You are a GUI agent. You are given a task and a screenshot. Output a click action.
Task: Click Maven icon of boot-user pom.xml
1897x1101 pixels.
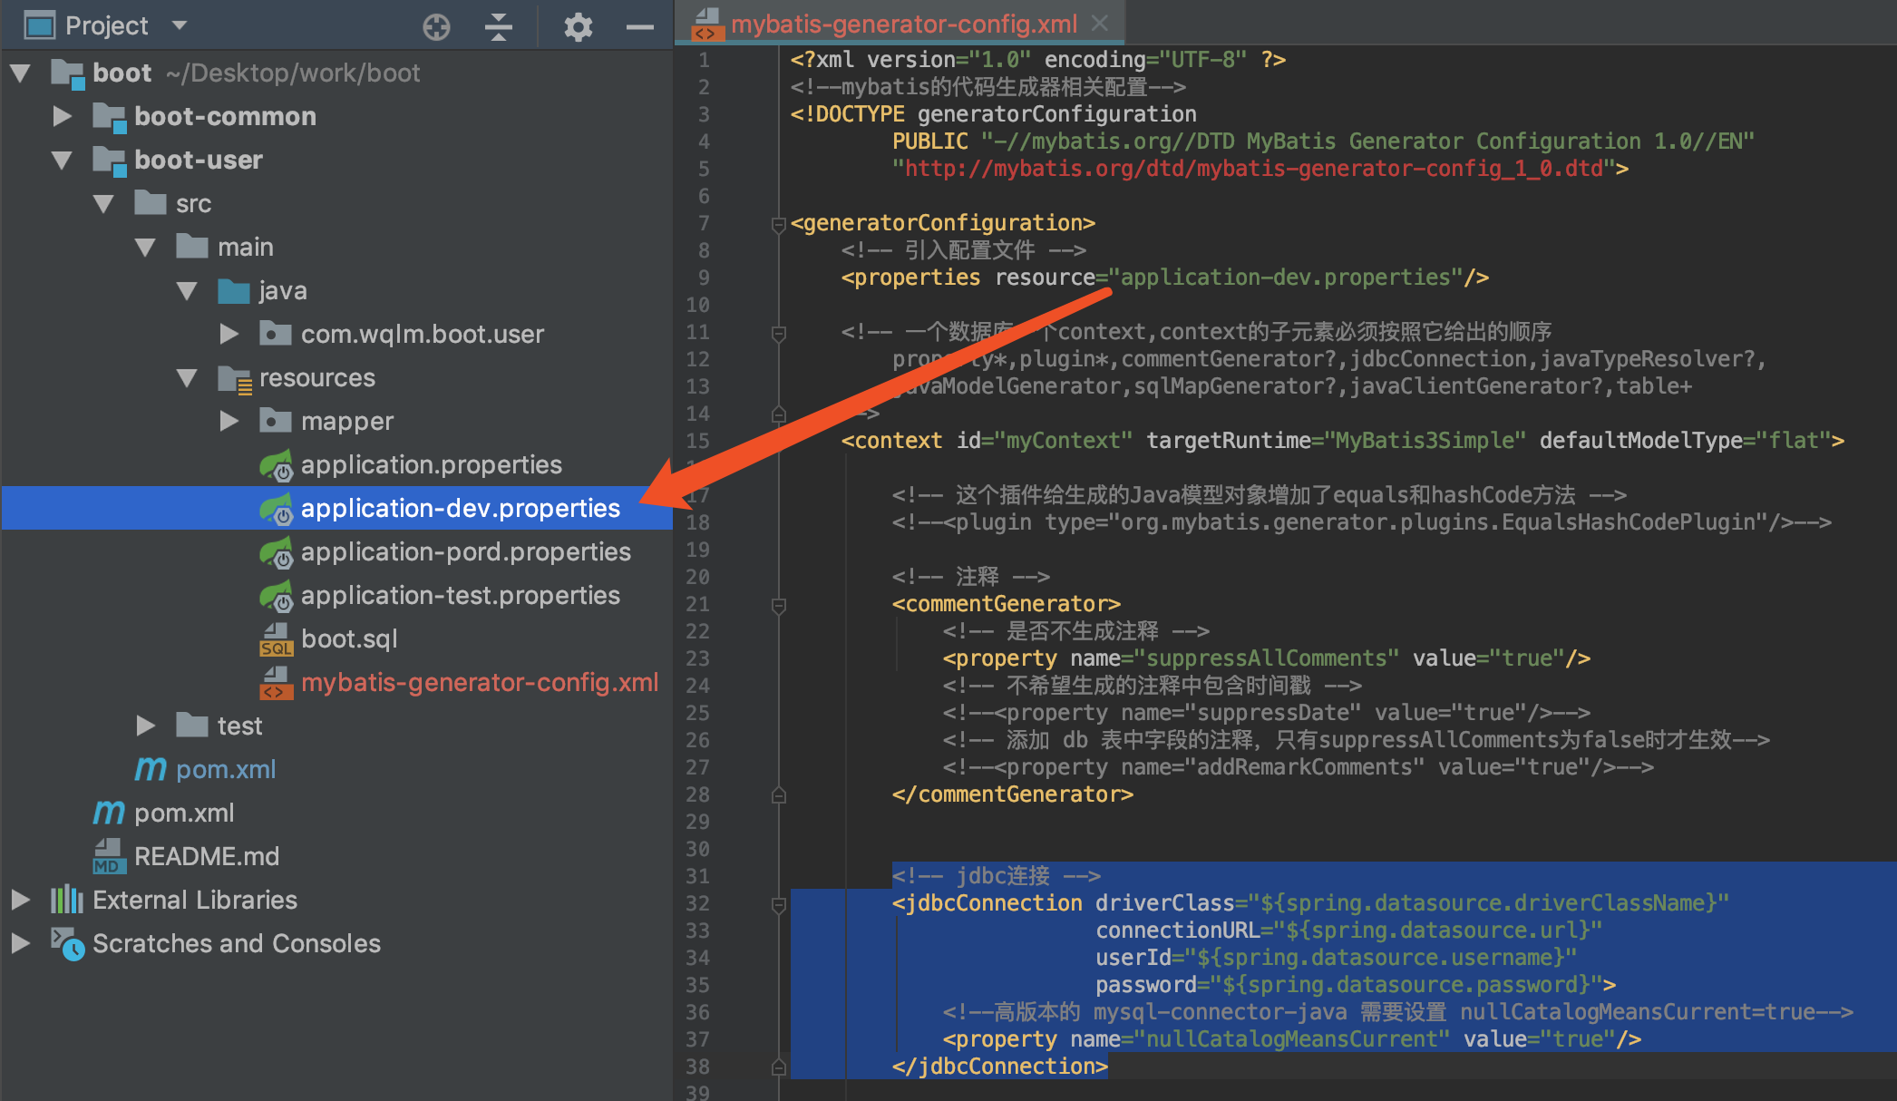(x=151, y=769)
